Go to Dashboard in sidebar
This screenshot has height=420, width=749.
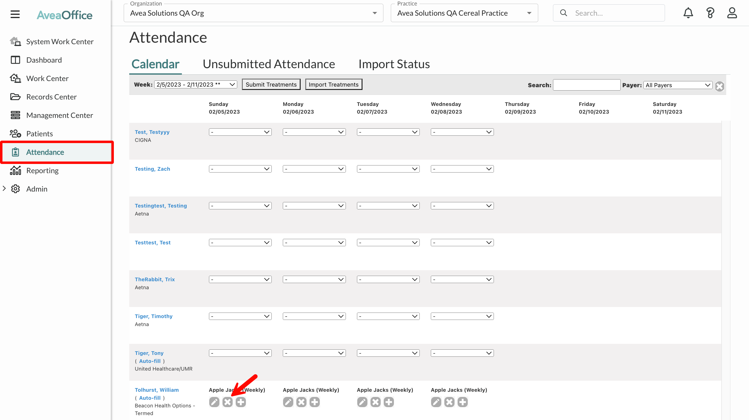point(56,60)
